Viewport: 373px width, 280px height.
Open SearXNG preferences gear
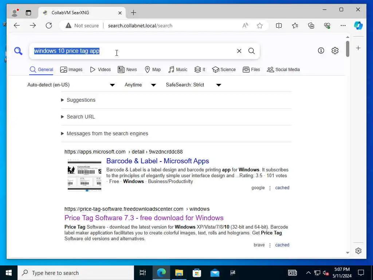point(335,50)
